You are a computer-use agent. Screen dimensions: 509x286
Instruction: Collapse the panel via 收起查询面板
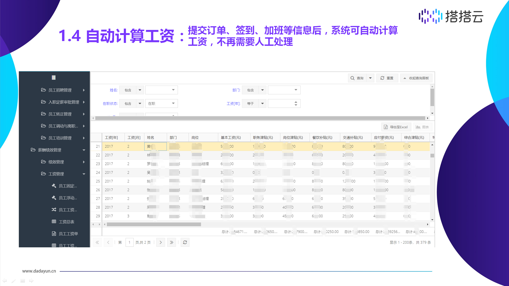click(416, 78)
